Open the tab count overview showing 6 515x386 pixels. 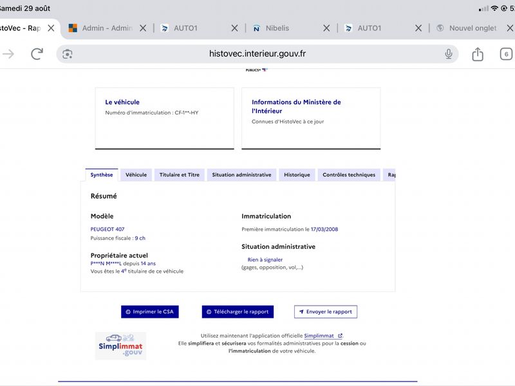tap(506, 54)
